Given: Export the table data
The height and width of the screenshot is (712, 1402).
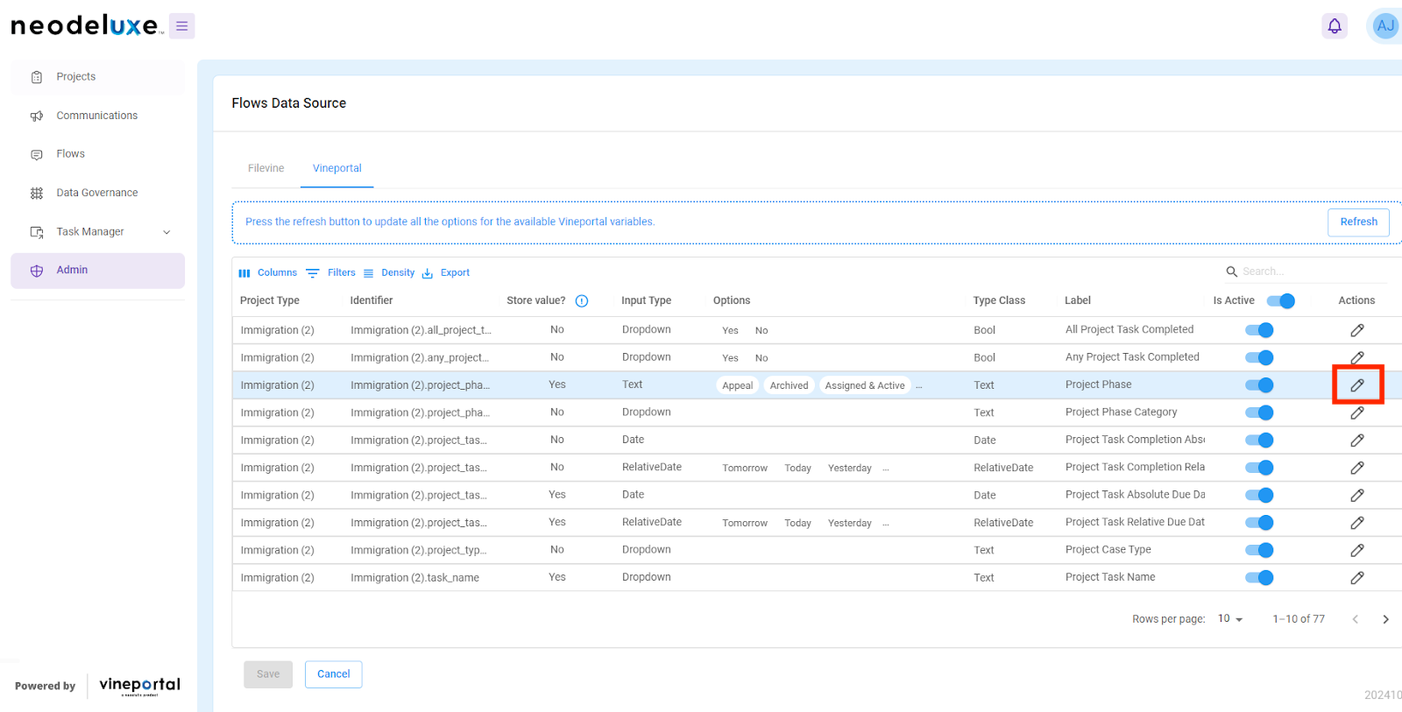Looking at the screenshot, I should (x=446, y=273).
